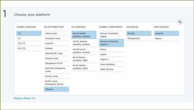The image size is (194, 110).
Task: Choose 22.04 Jammy OS version
Action: 84,43
